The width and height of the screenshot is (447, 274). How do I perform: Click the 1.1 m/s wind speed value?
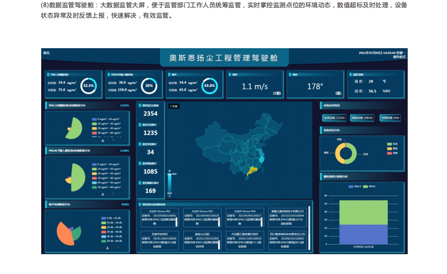[255, 86]
